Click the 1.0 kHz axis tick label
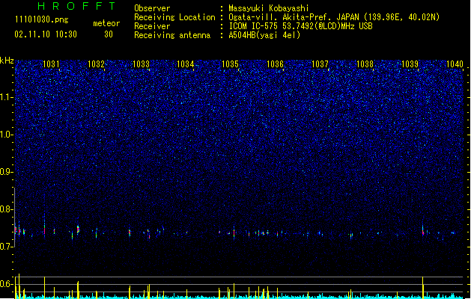471x299 pixels. coord(7,135)
